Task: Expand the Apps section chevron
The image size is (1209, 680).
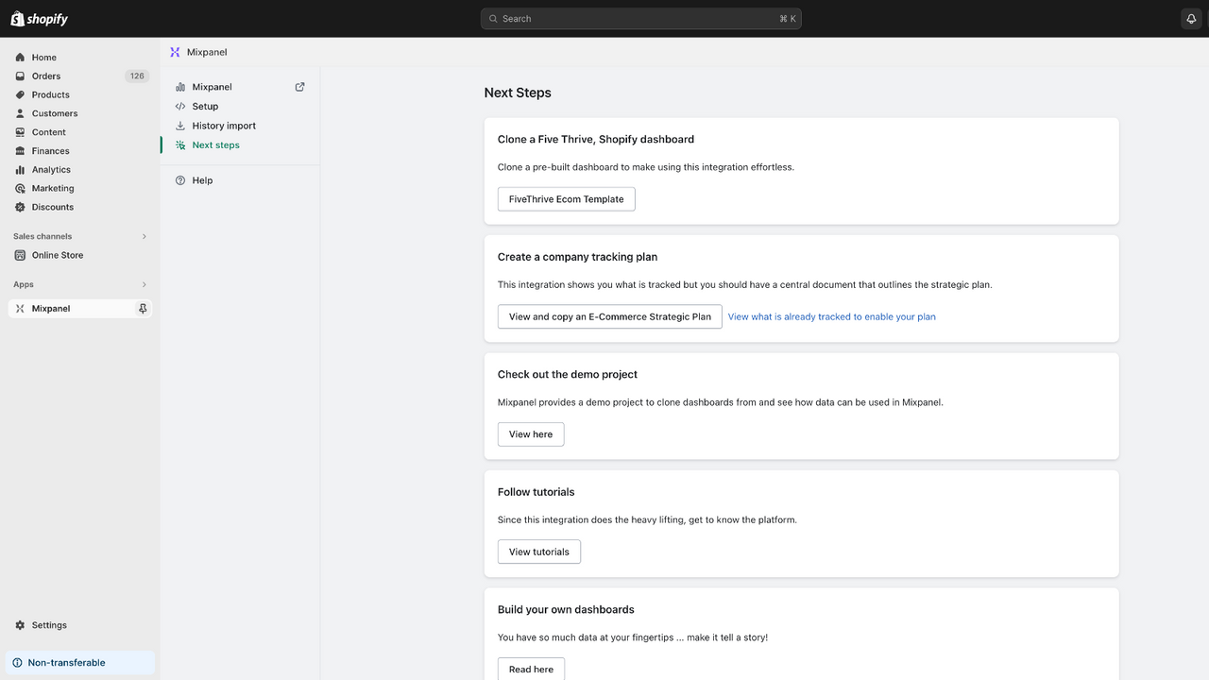Action: 145,284
